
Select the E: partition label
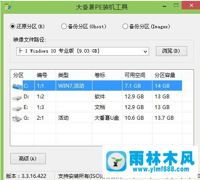pos(26,107)
